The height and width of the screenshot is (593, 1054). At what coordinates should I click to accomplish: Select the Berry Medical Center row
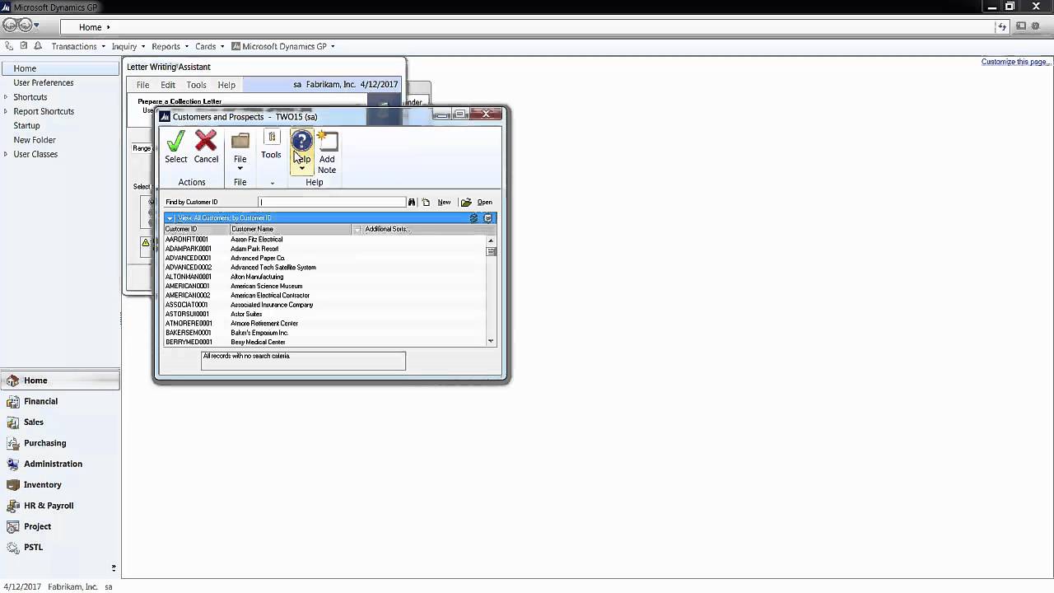(325, 342)
